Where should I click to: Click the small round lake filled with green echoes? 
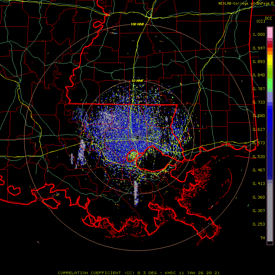(x=132, y=156)
